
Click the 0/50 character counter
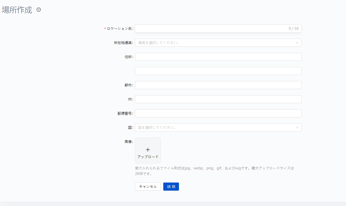pyautogui.click(x=293, y=29)
